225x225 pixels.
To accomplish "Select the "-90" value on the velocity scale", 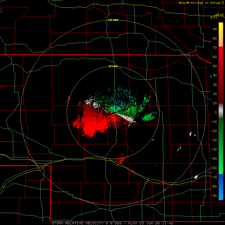I will pyautogui.click(x=214, y=196).
